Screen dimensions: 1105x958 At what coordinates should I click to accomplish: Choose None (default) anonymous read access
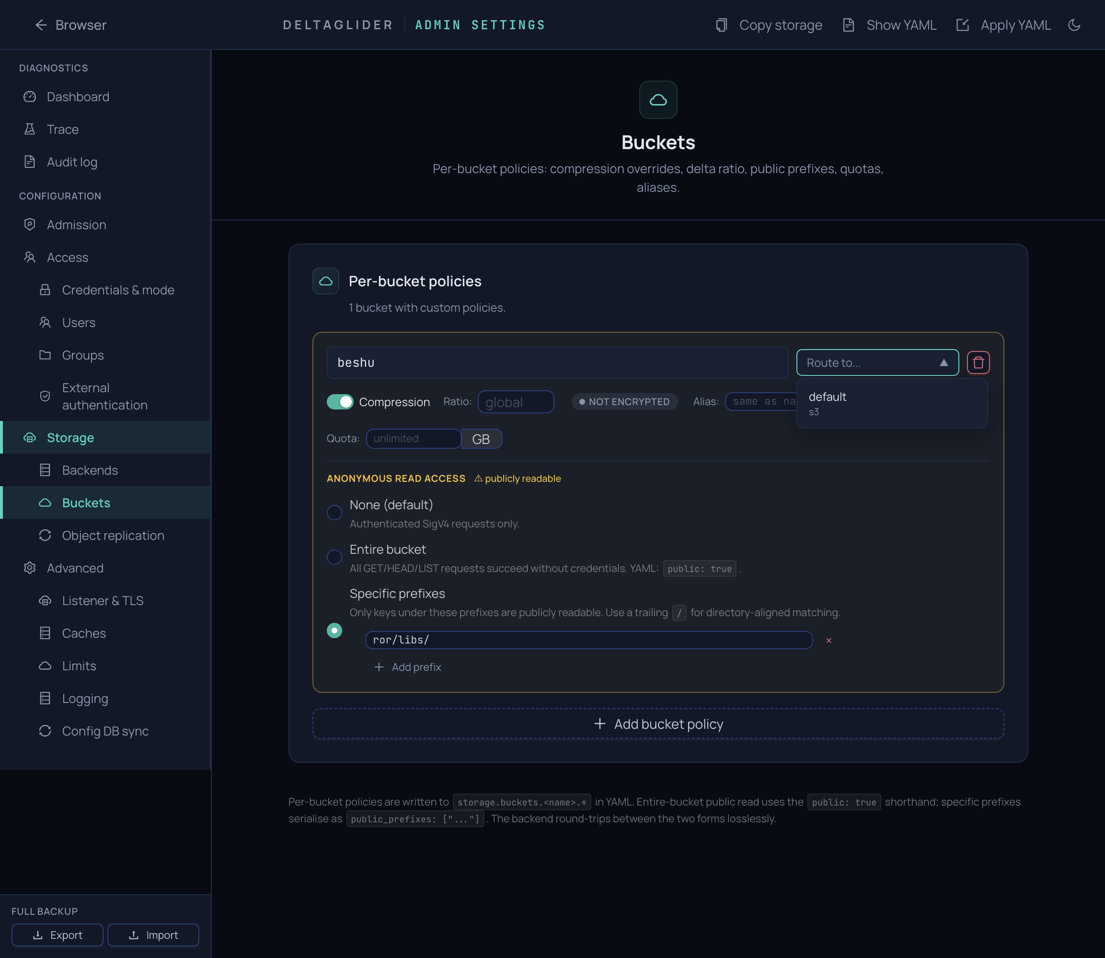(x=334, y=512)
